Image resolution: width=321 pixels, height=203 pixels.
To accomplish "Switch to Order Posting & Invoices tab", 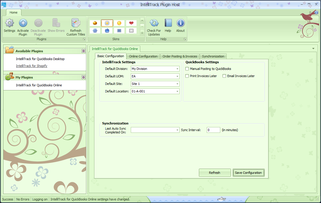I will [x=180, y=56].
